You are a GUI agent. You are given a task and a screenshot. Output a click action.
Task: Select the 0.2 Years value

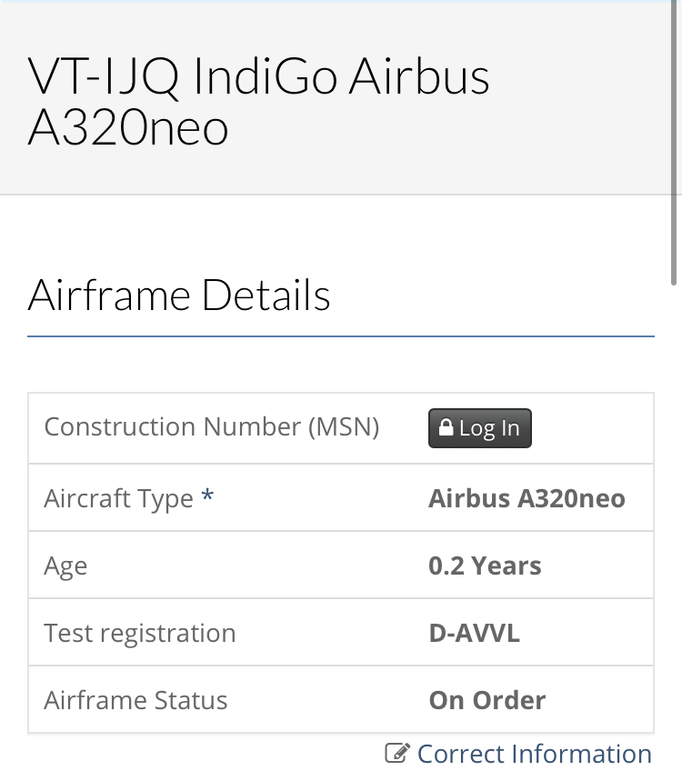(485, 566)
